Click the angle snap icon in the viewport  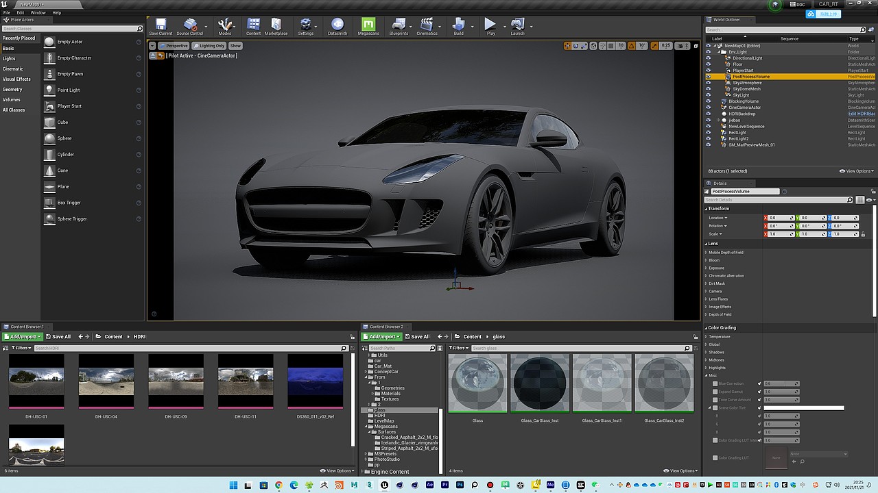632,46
